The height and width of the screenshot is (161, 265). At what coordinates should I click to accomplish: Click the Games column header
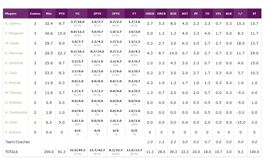pyautogui.click(x=35, y=13)
